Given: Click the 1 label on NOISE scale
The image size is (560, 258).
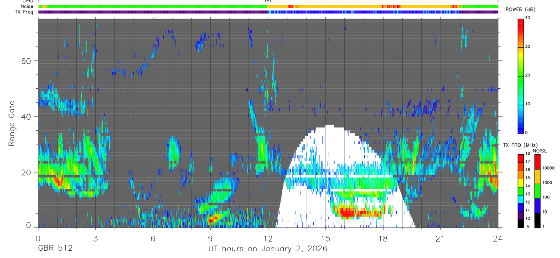Looking at the screenshot, I should tap(543, 226).
